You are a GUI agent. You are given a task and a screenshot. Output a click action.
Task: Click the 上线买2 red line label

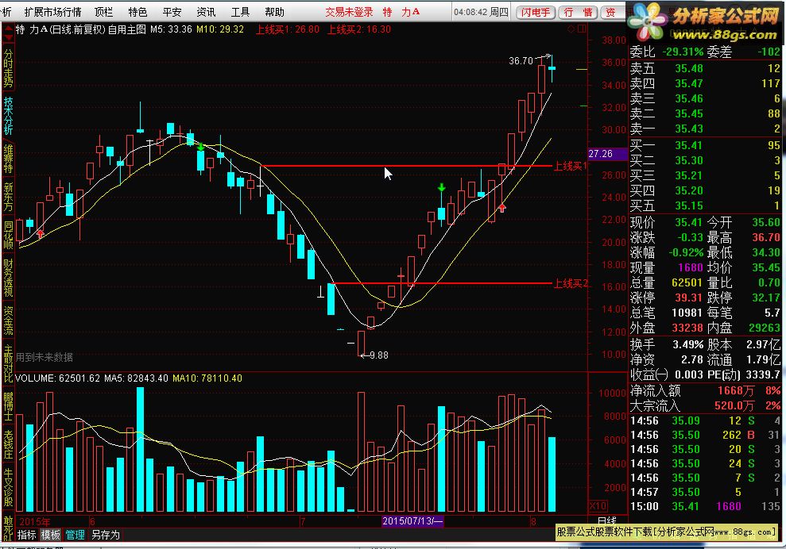coord(571,284)
